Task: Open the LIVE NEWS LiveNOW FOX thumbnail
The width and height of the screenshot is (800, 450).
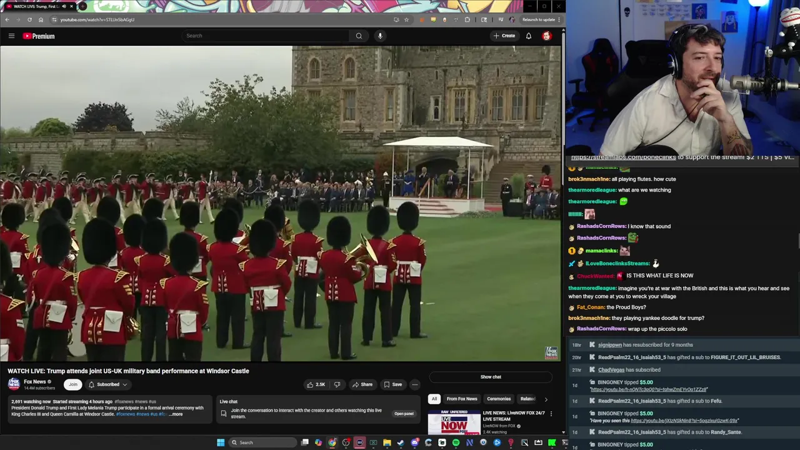Action: point(454,422)
